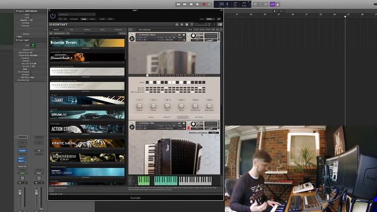377x212 pixels.
Task: Click Kontakt save/rack disk icon
Action: 187,25
